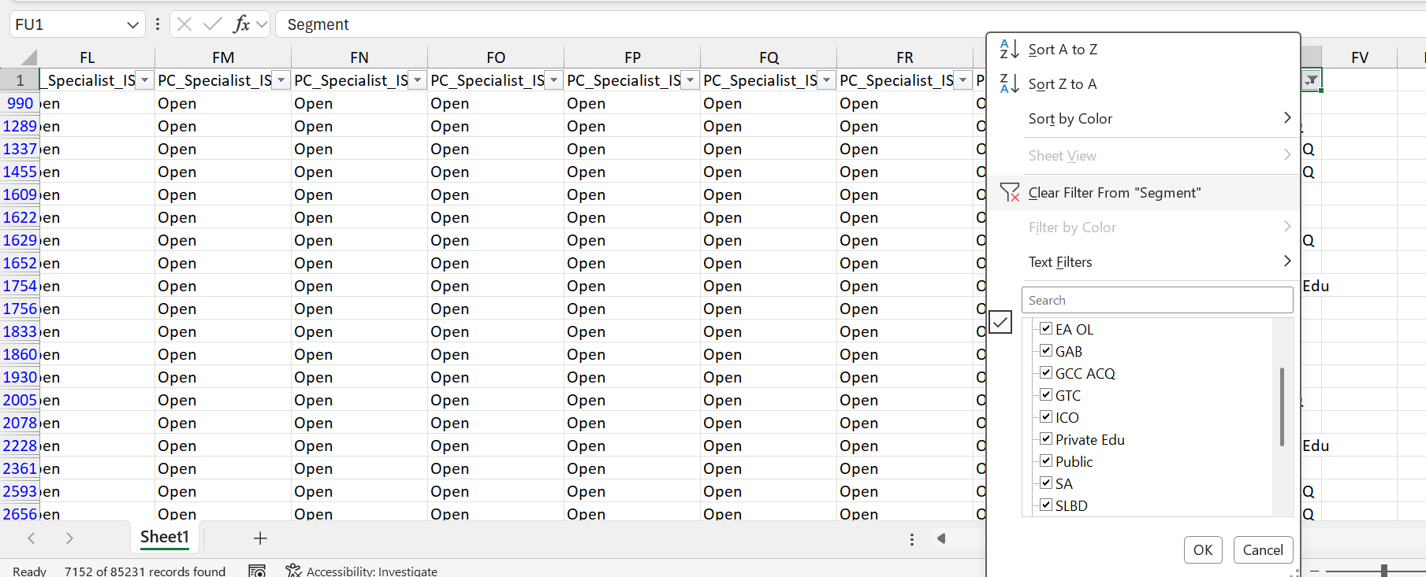Click the Clear Filter funnel icon
The image size is (1426, 577).
(1010, 193)
